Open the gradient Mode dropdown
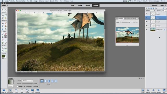Screen dimensions: 167x94 coord(27,81)
